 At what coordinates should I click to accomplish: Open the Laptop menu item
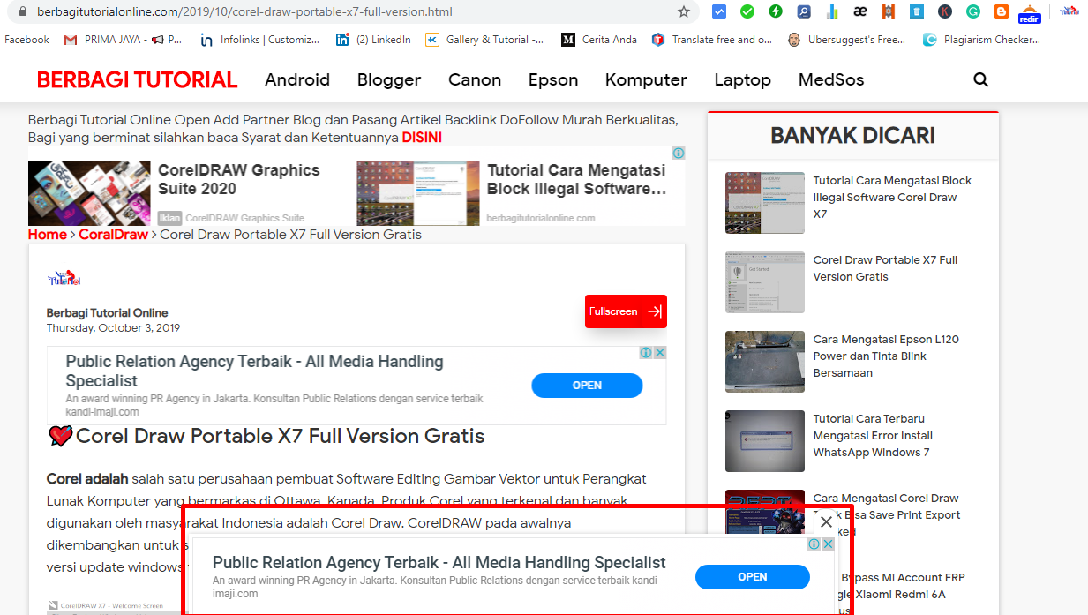tap(743, 79)
